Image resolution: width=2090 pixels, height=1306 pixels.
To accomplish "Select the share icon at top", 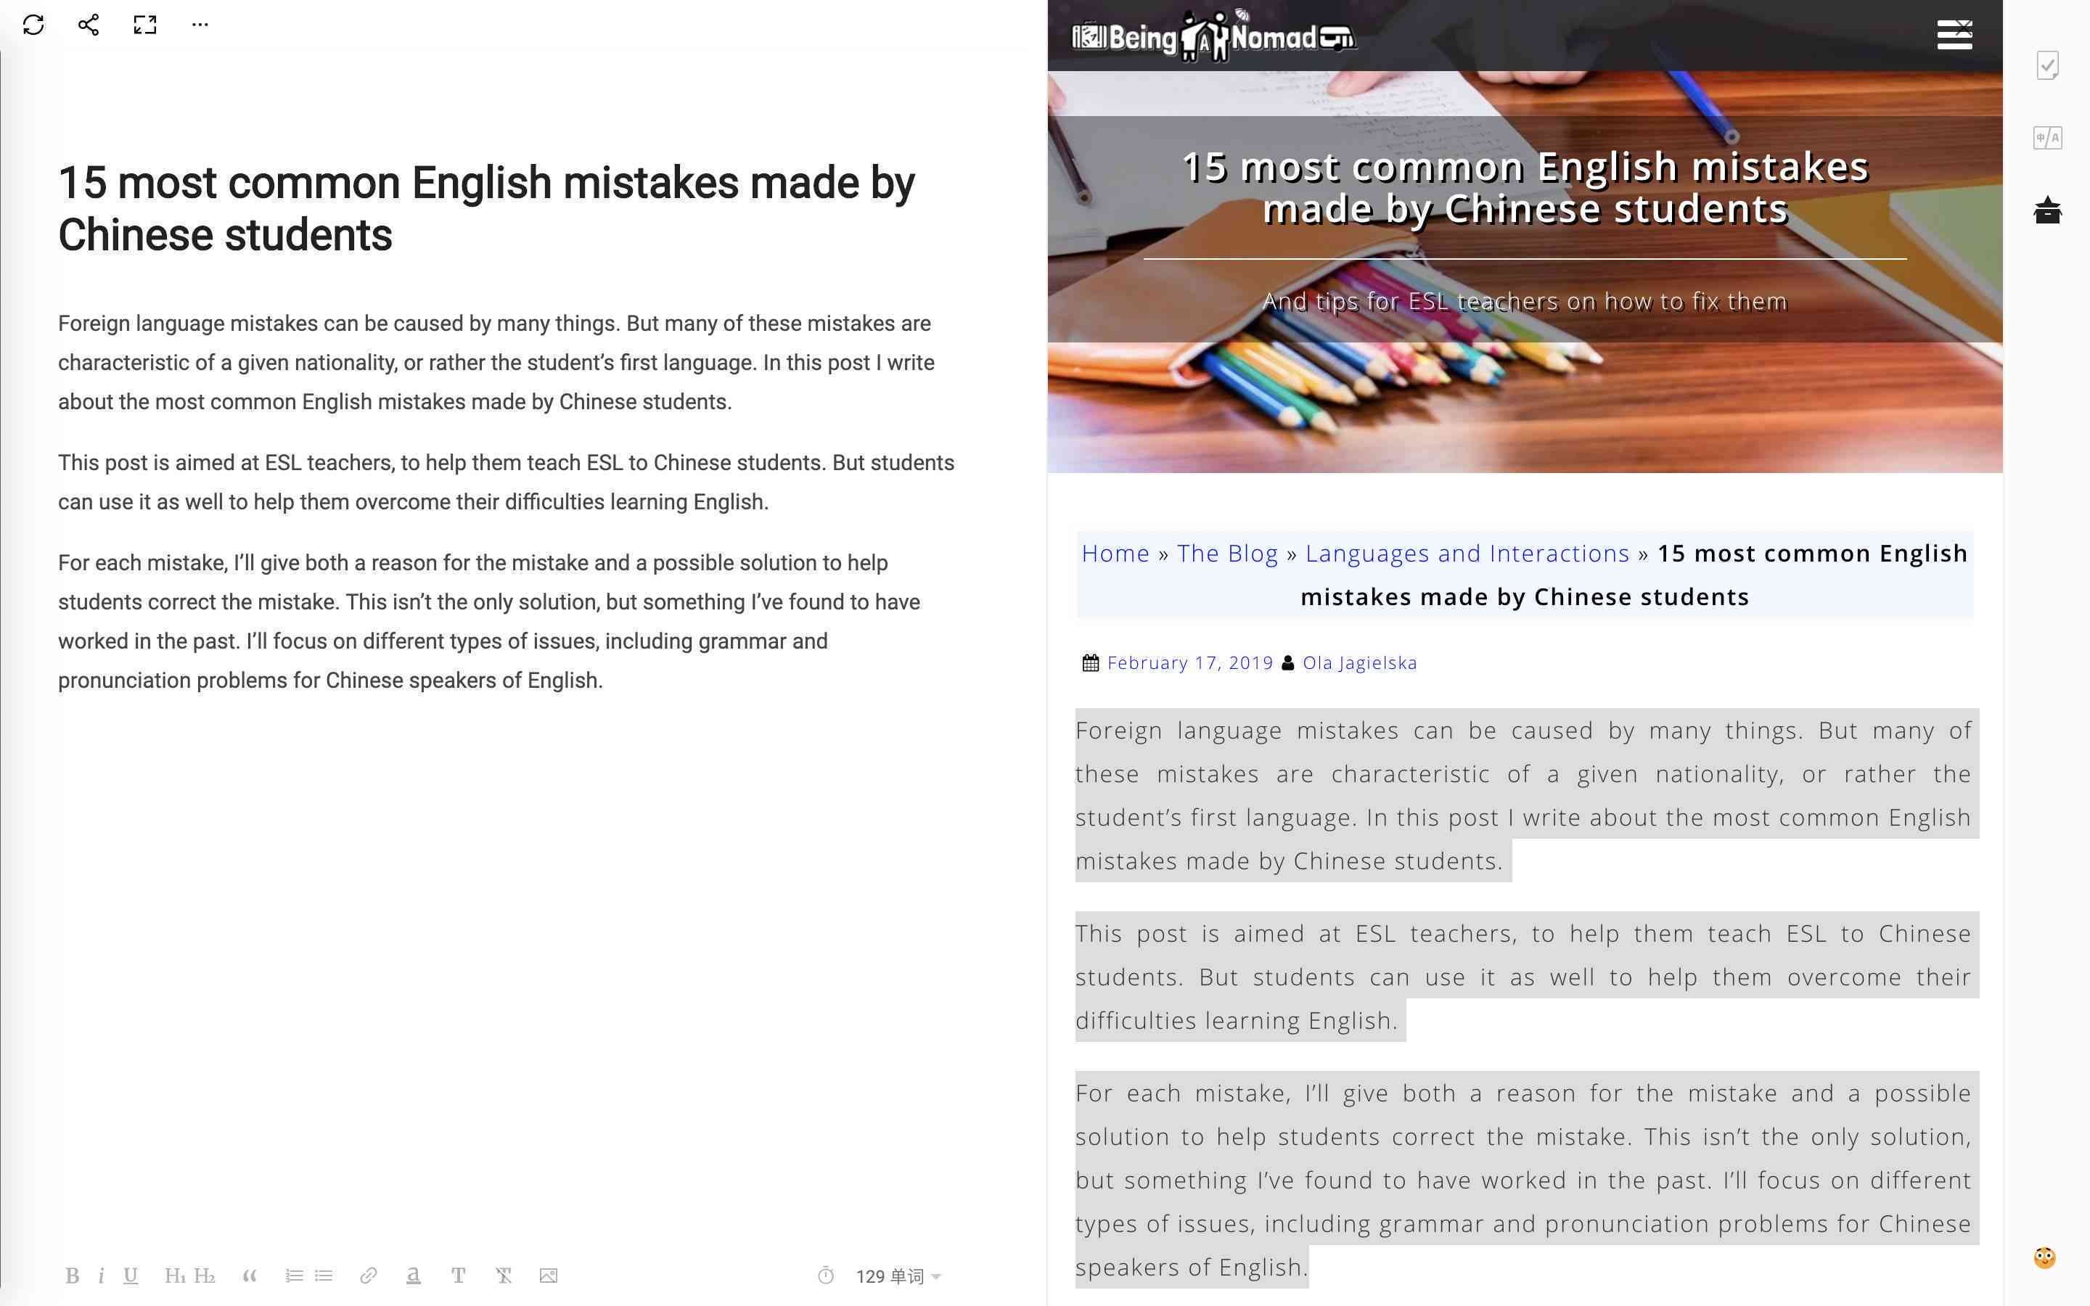I will [x=86, y=24].
